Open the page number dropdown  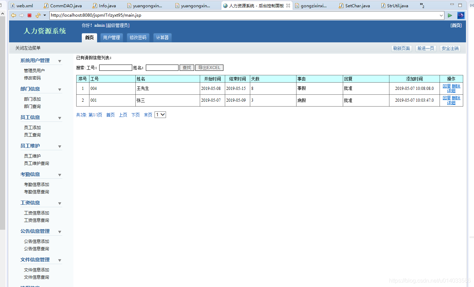160,115
